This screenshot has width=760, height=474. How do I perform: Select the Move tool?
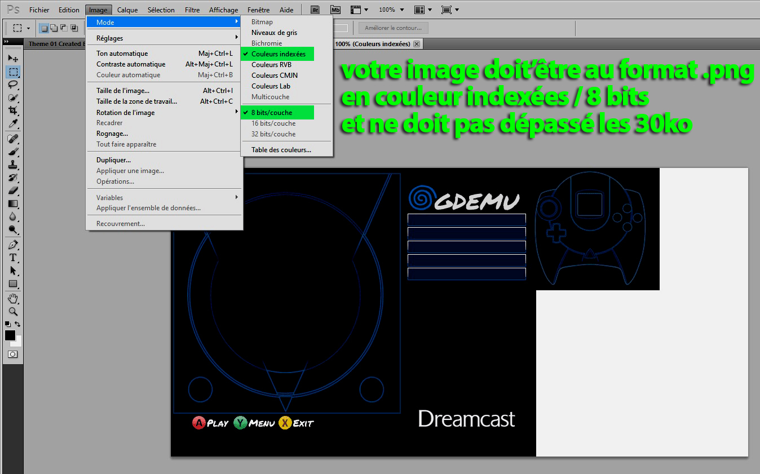click(x=13, y=59)
